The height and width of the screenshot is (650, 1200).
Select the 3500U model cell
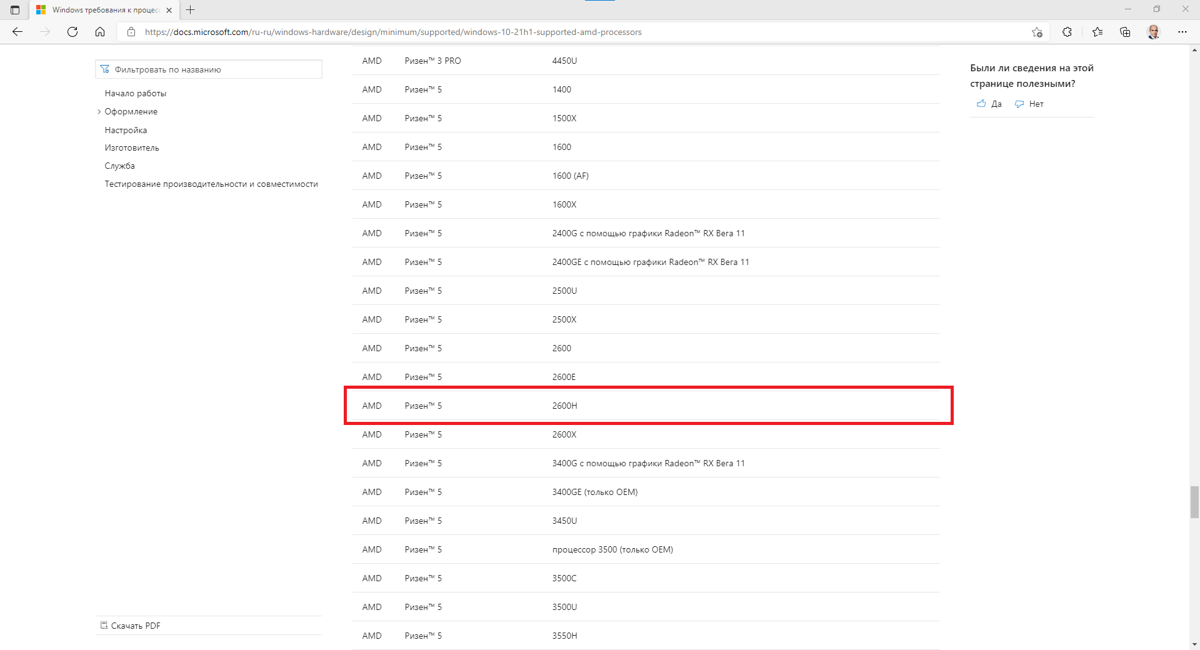pyautogui.click(x=564, y=607)
